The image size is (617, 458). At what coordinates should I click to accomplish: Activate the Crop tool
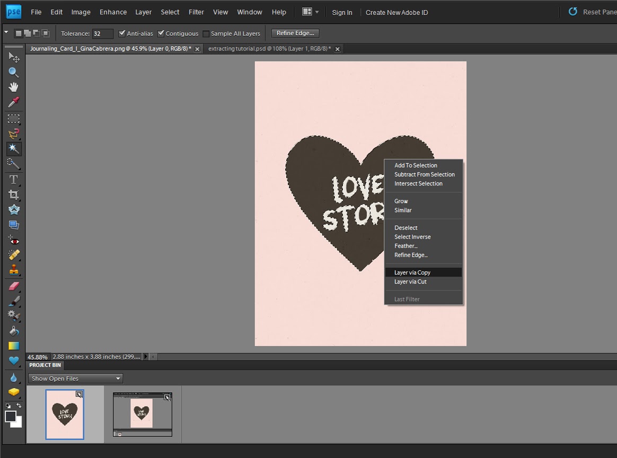(x=14, y=195)
